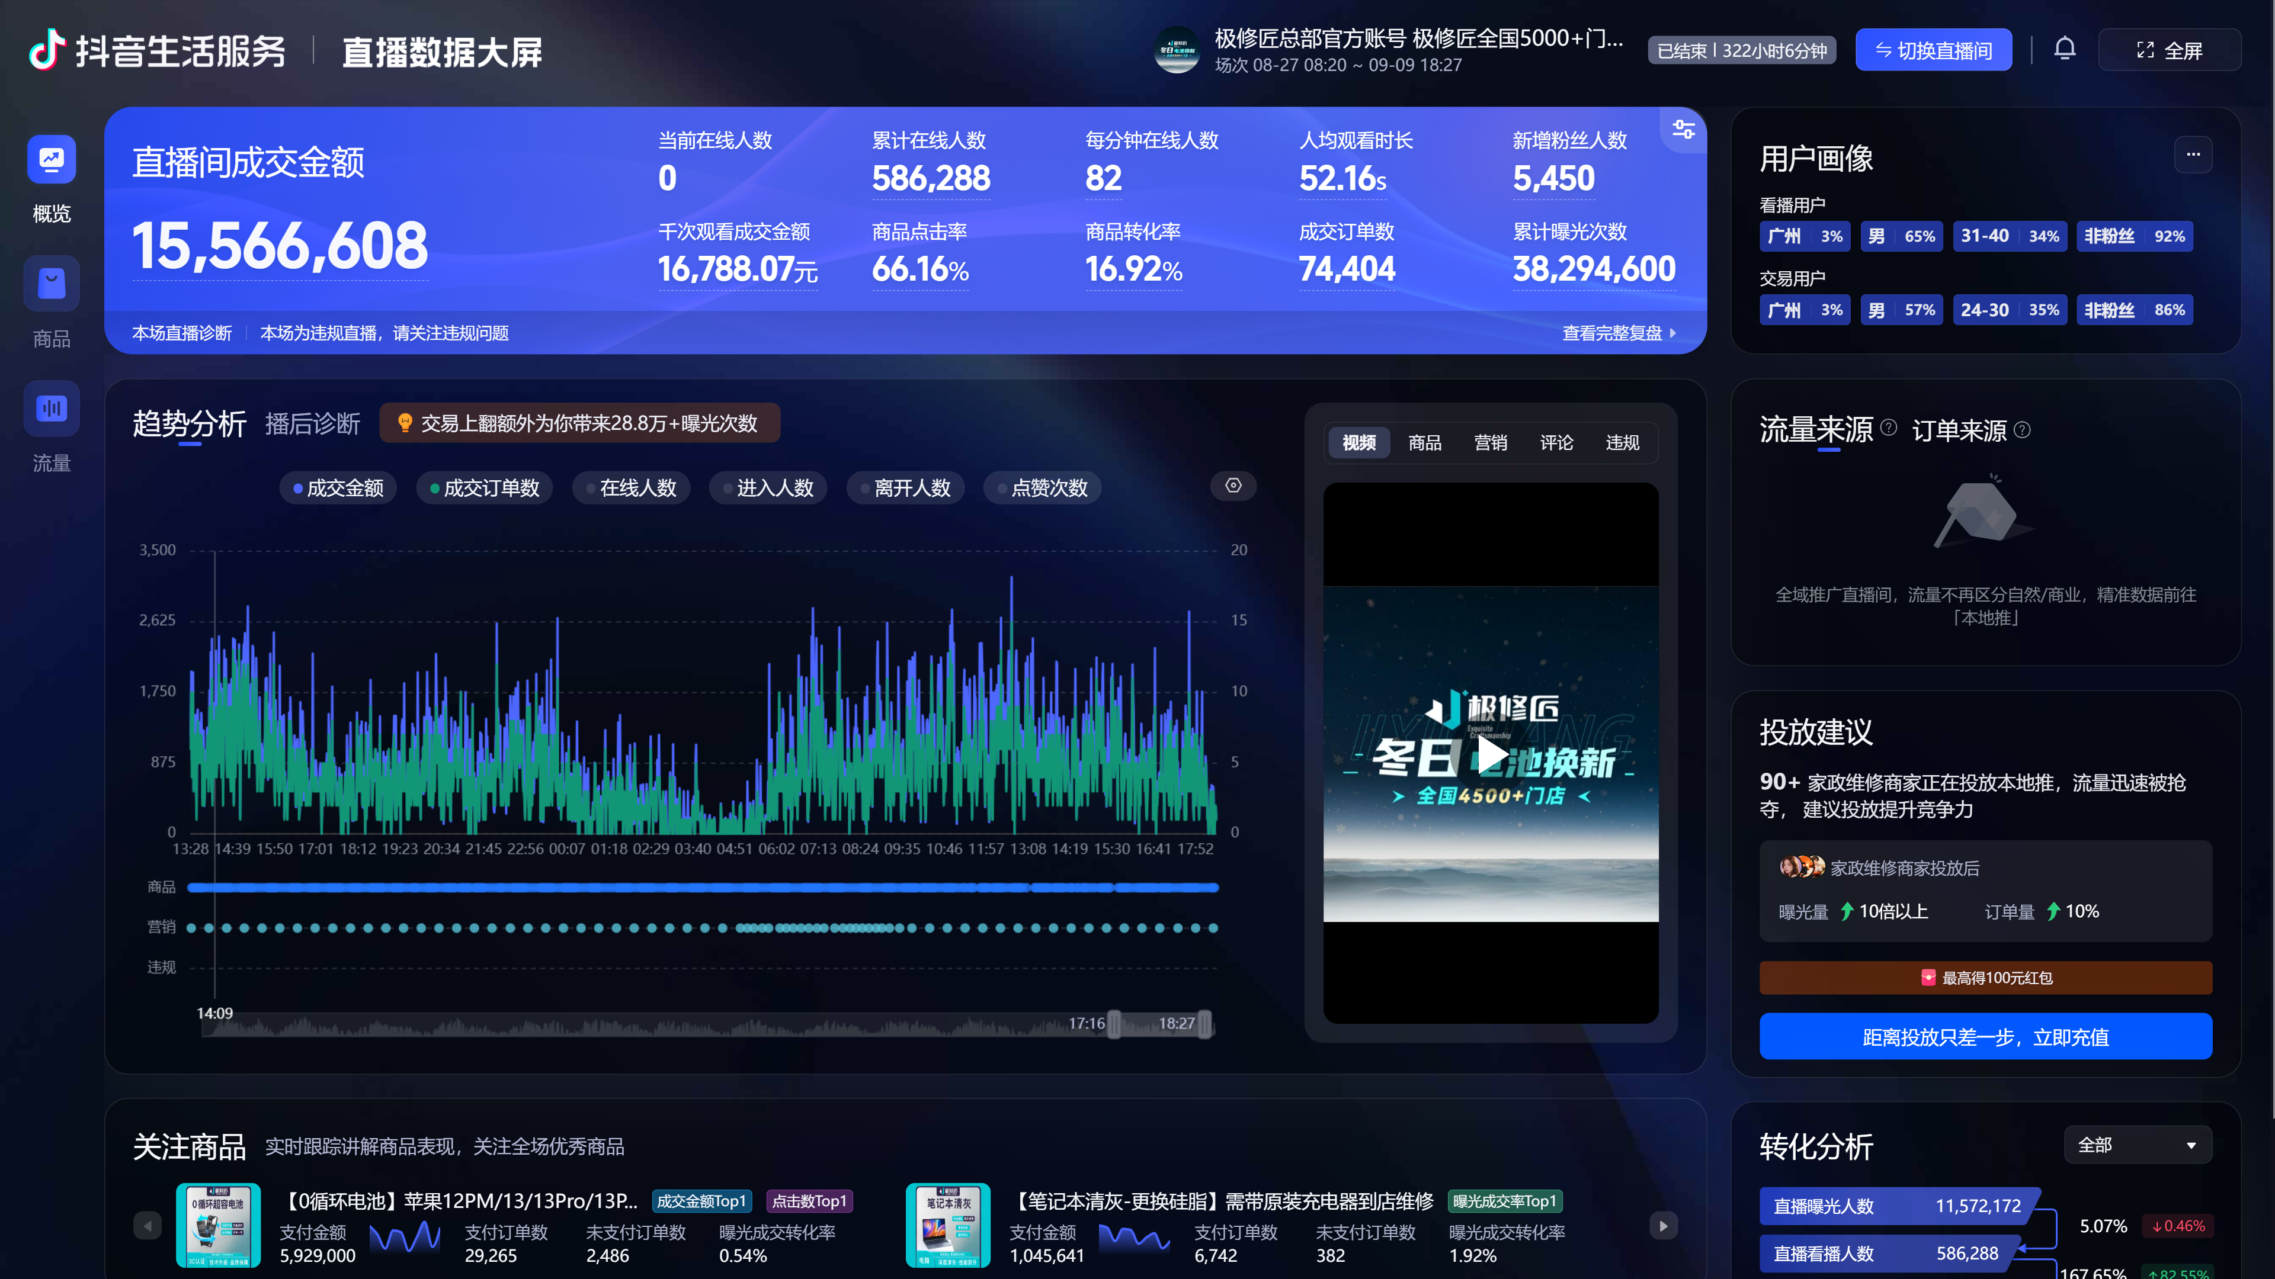Switch to the 视频 tab
The image size is (2275, 1279).
(x=1358, y=442)
